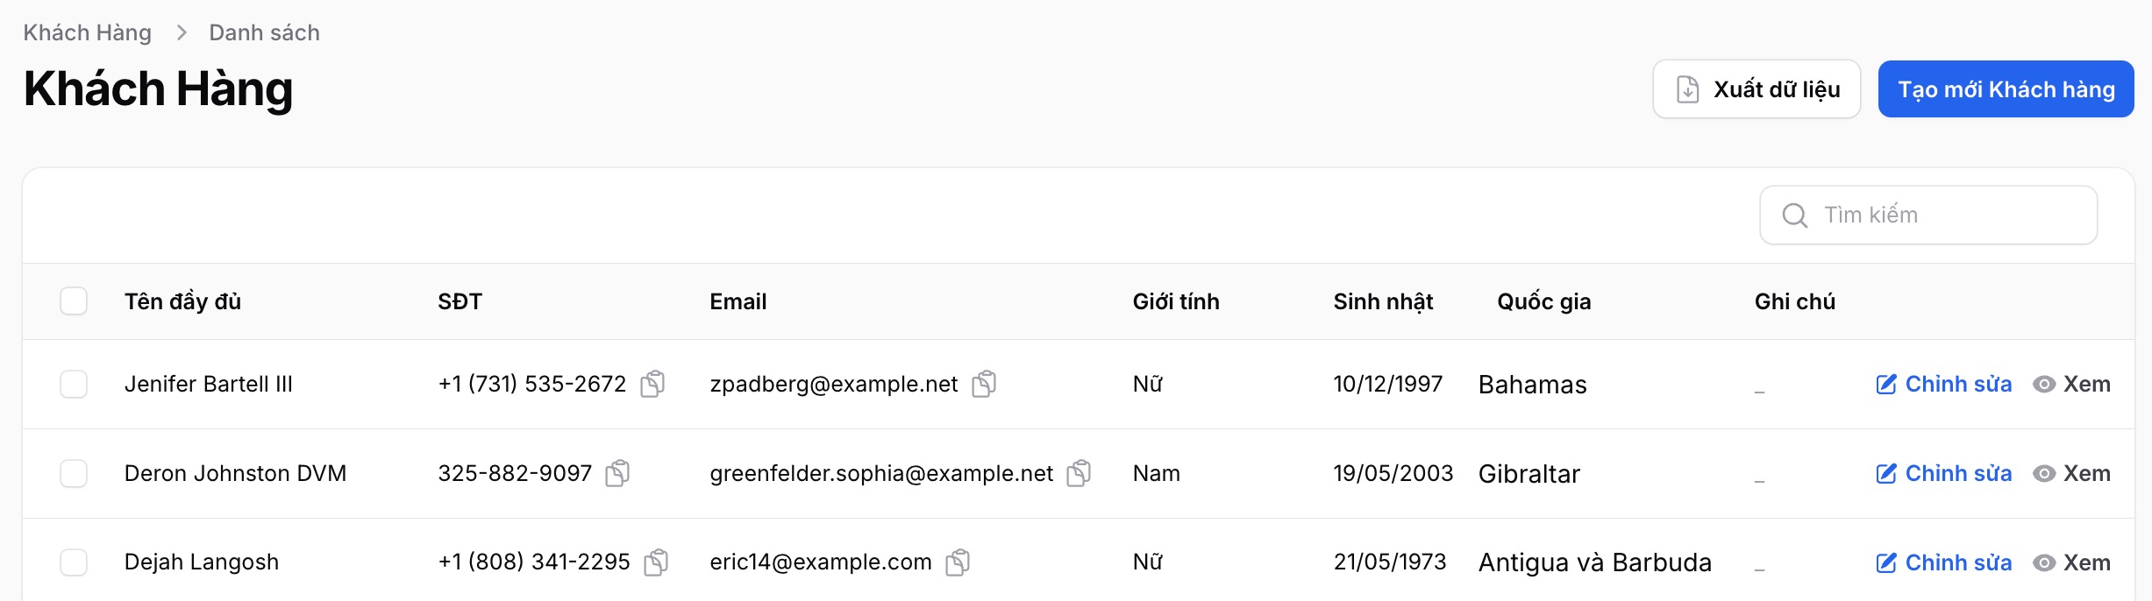Edit Dejah Langosh with Chỉnh sửa

pos(1943,562)
